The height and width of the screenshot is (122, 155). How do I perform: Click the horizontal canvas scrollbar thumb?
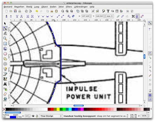[78, 105]
